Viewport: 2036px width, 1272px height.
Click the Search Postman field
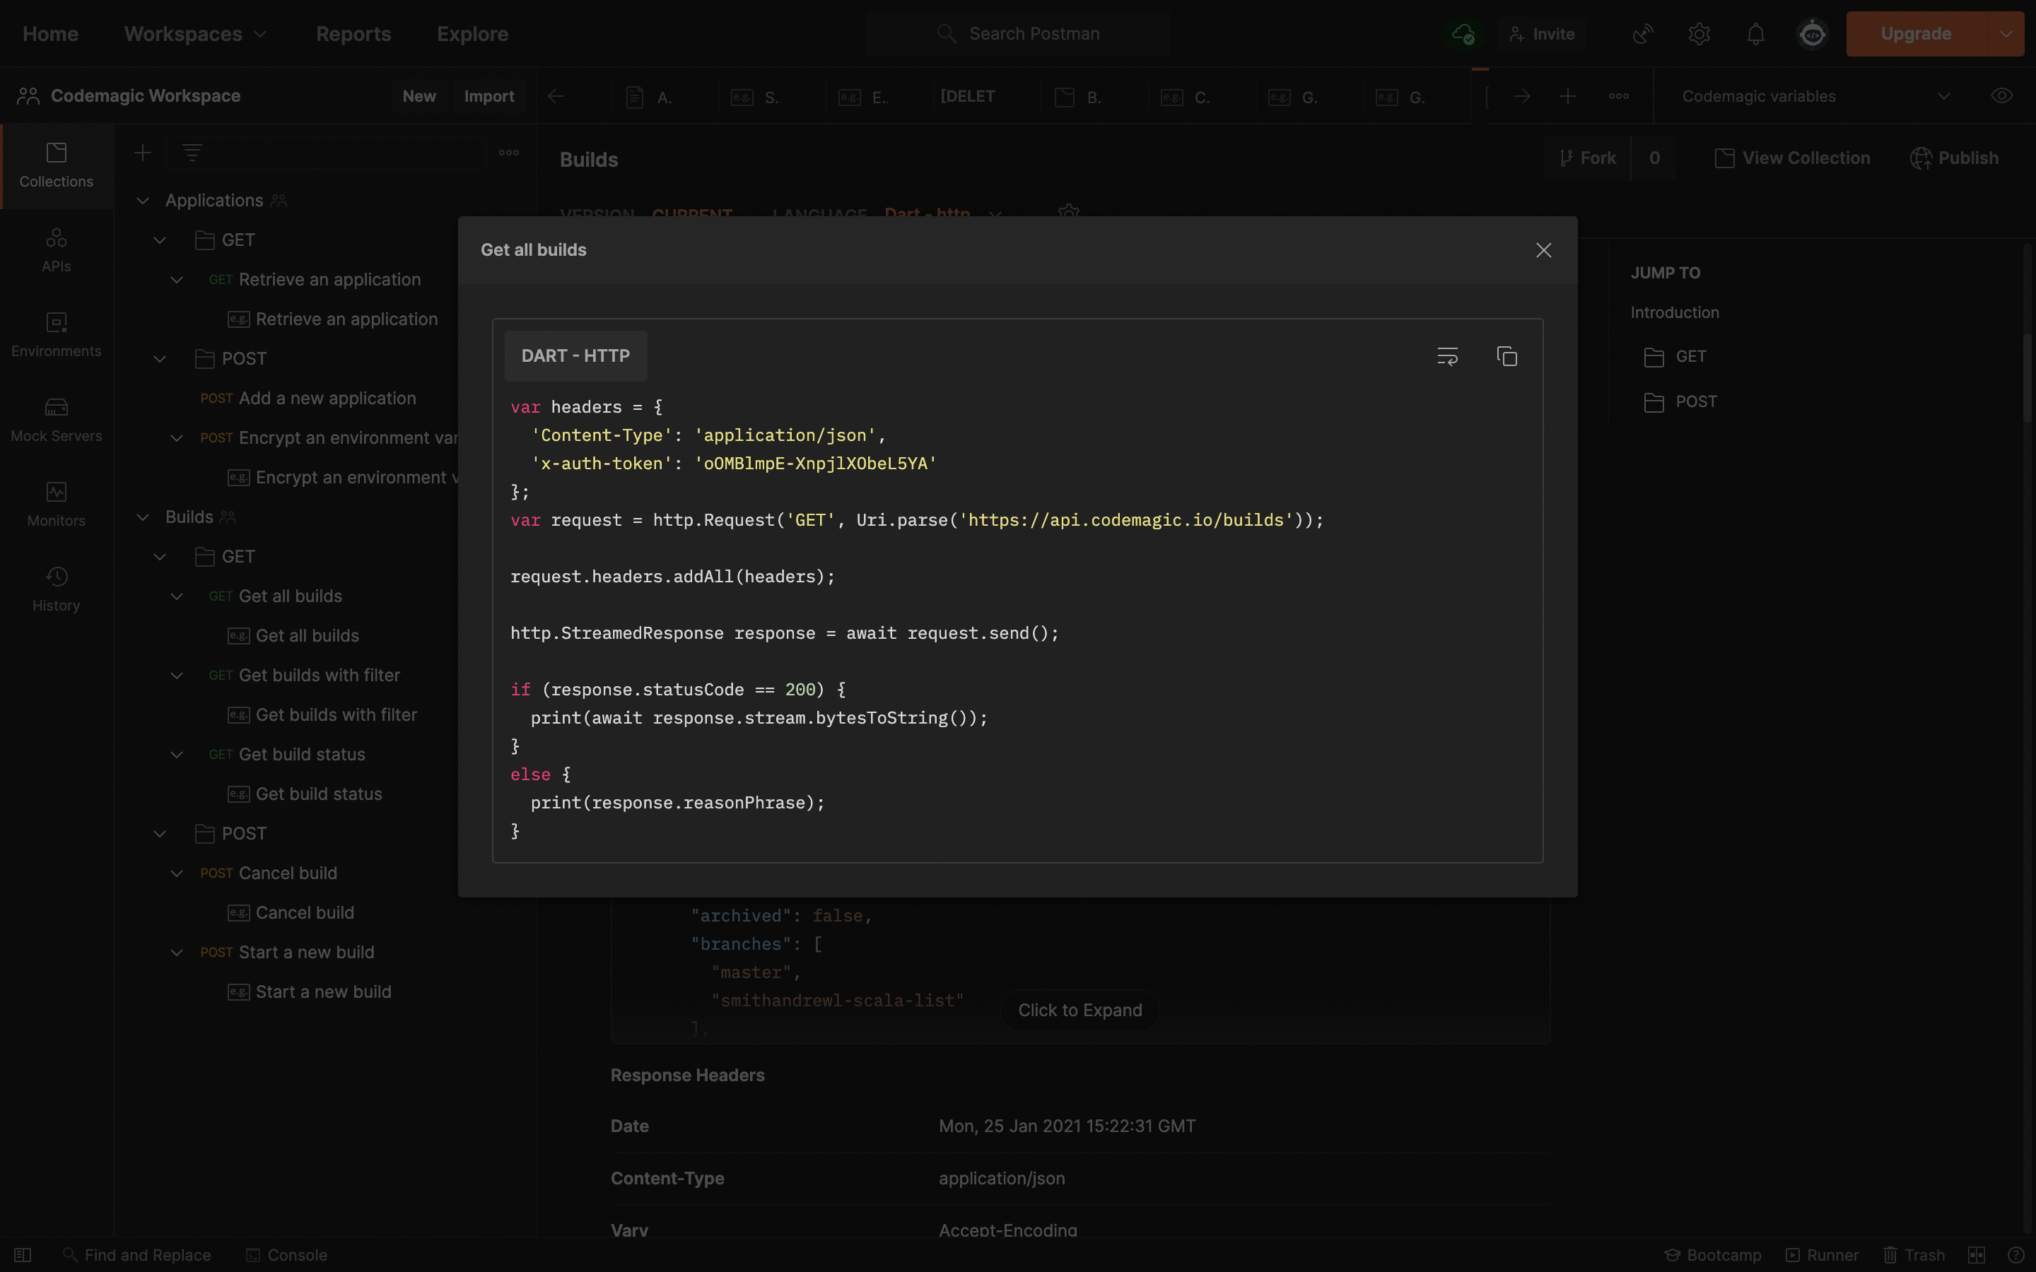click(1033, 34)
